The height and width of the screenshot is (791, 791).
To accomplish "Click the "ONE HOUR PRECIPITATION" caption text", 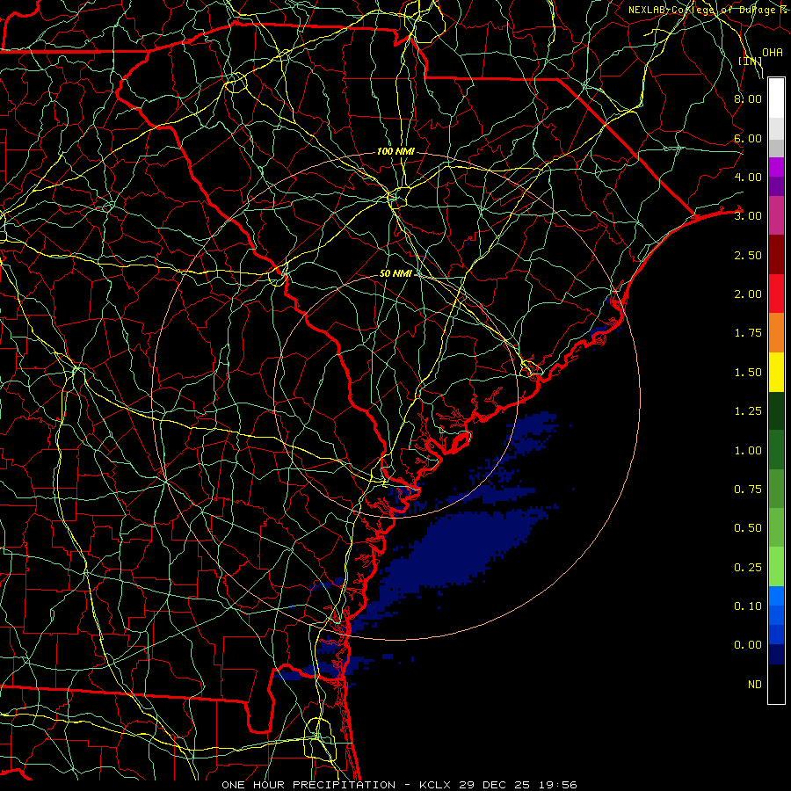I will coord(308,785).
